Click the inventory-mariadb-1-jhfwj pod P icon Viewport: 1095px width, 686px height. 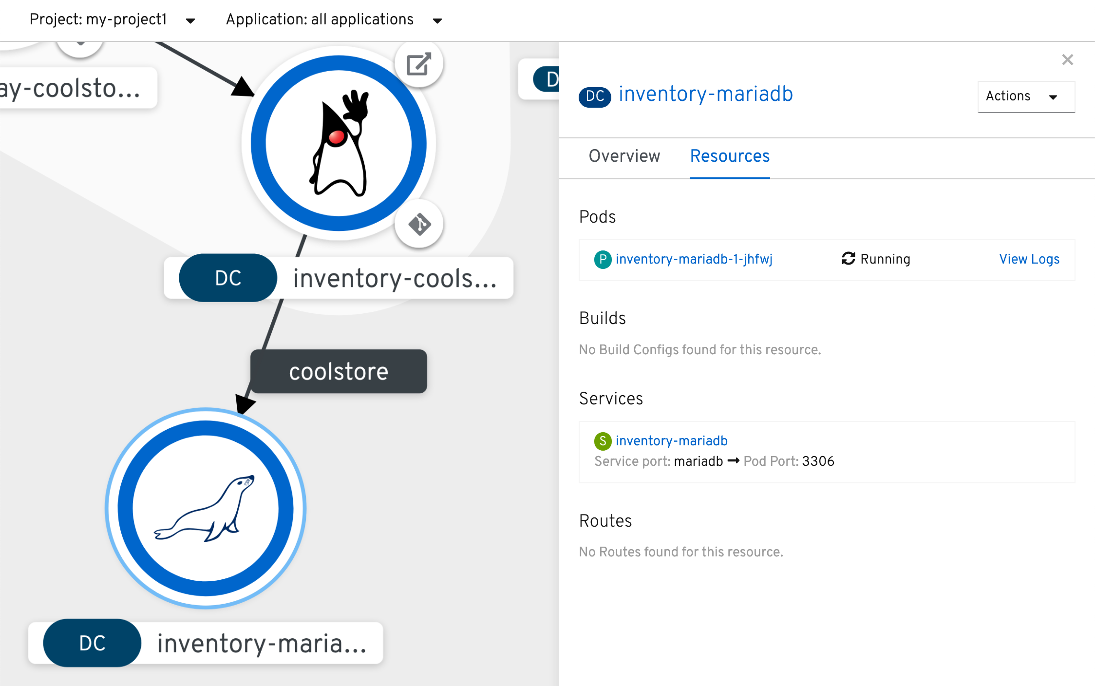pos(602,259)
